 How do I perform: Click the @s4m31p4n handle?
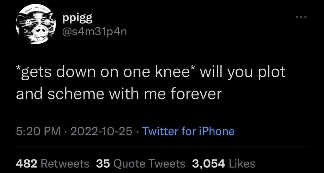tap(95, 32)
